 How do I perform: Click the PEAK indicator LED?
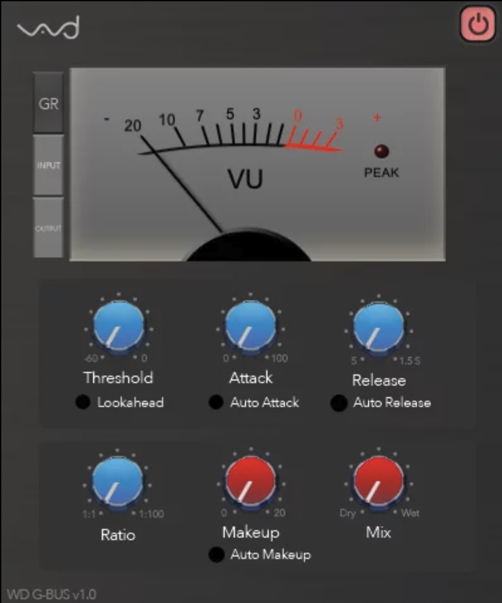point(382,151)
